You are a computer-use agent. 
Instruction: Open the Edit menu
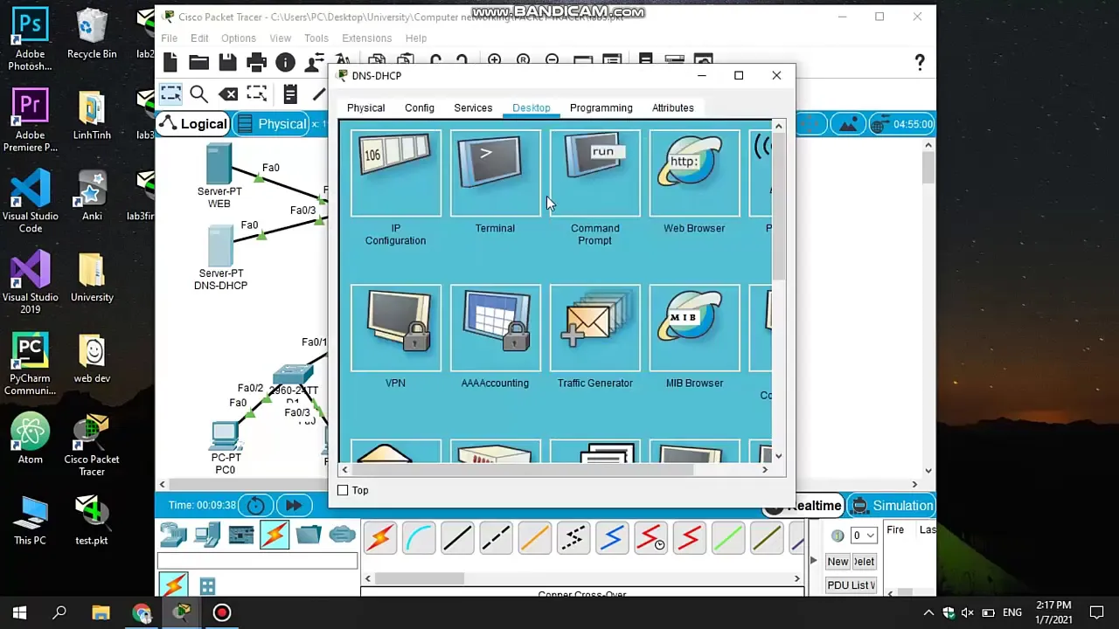point(199,38)
